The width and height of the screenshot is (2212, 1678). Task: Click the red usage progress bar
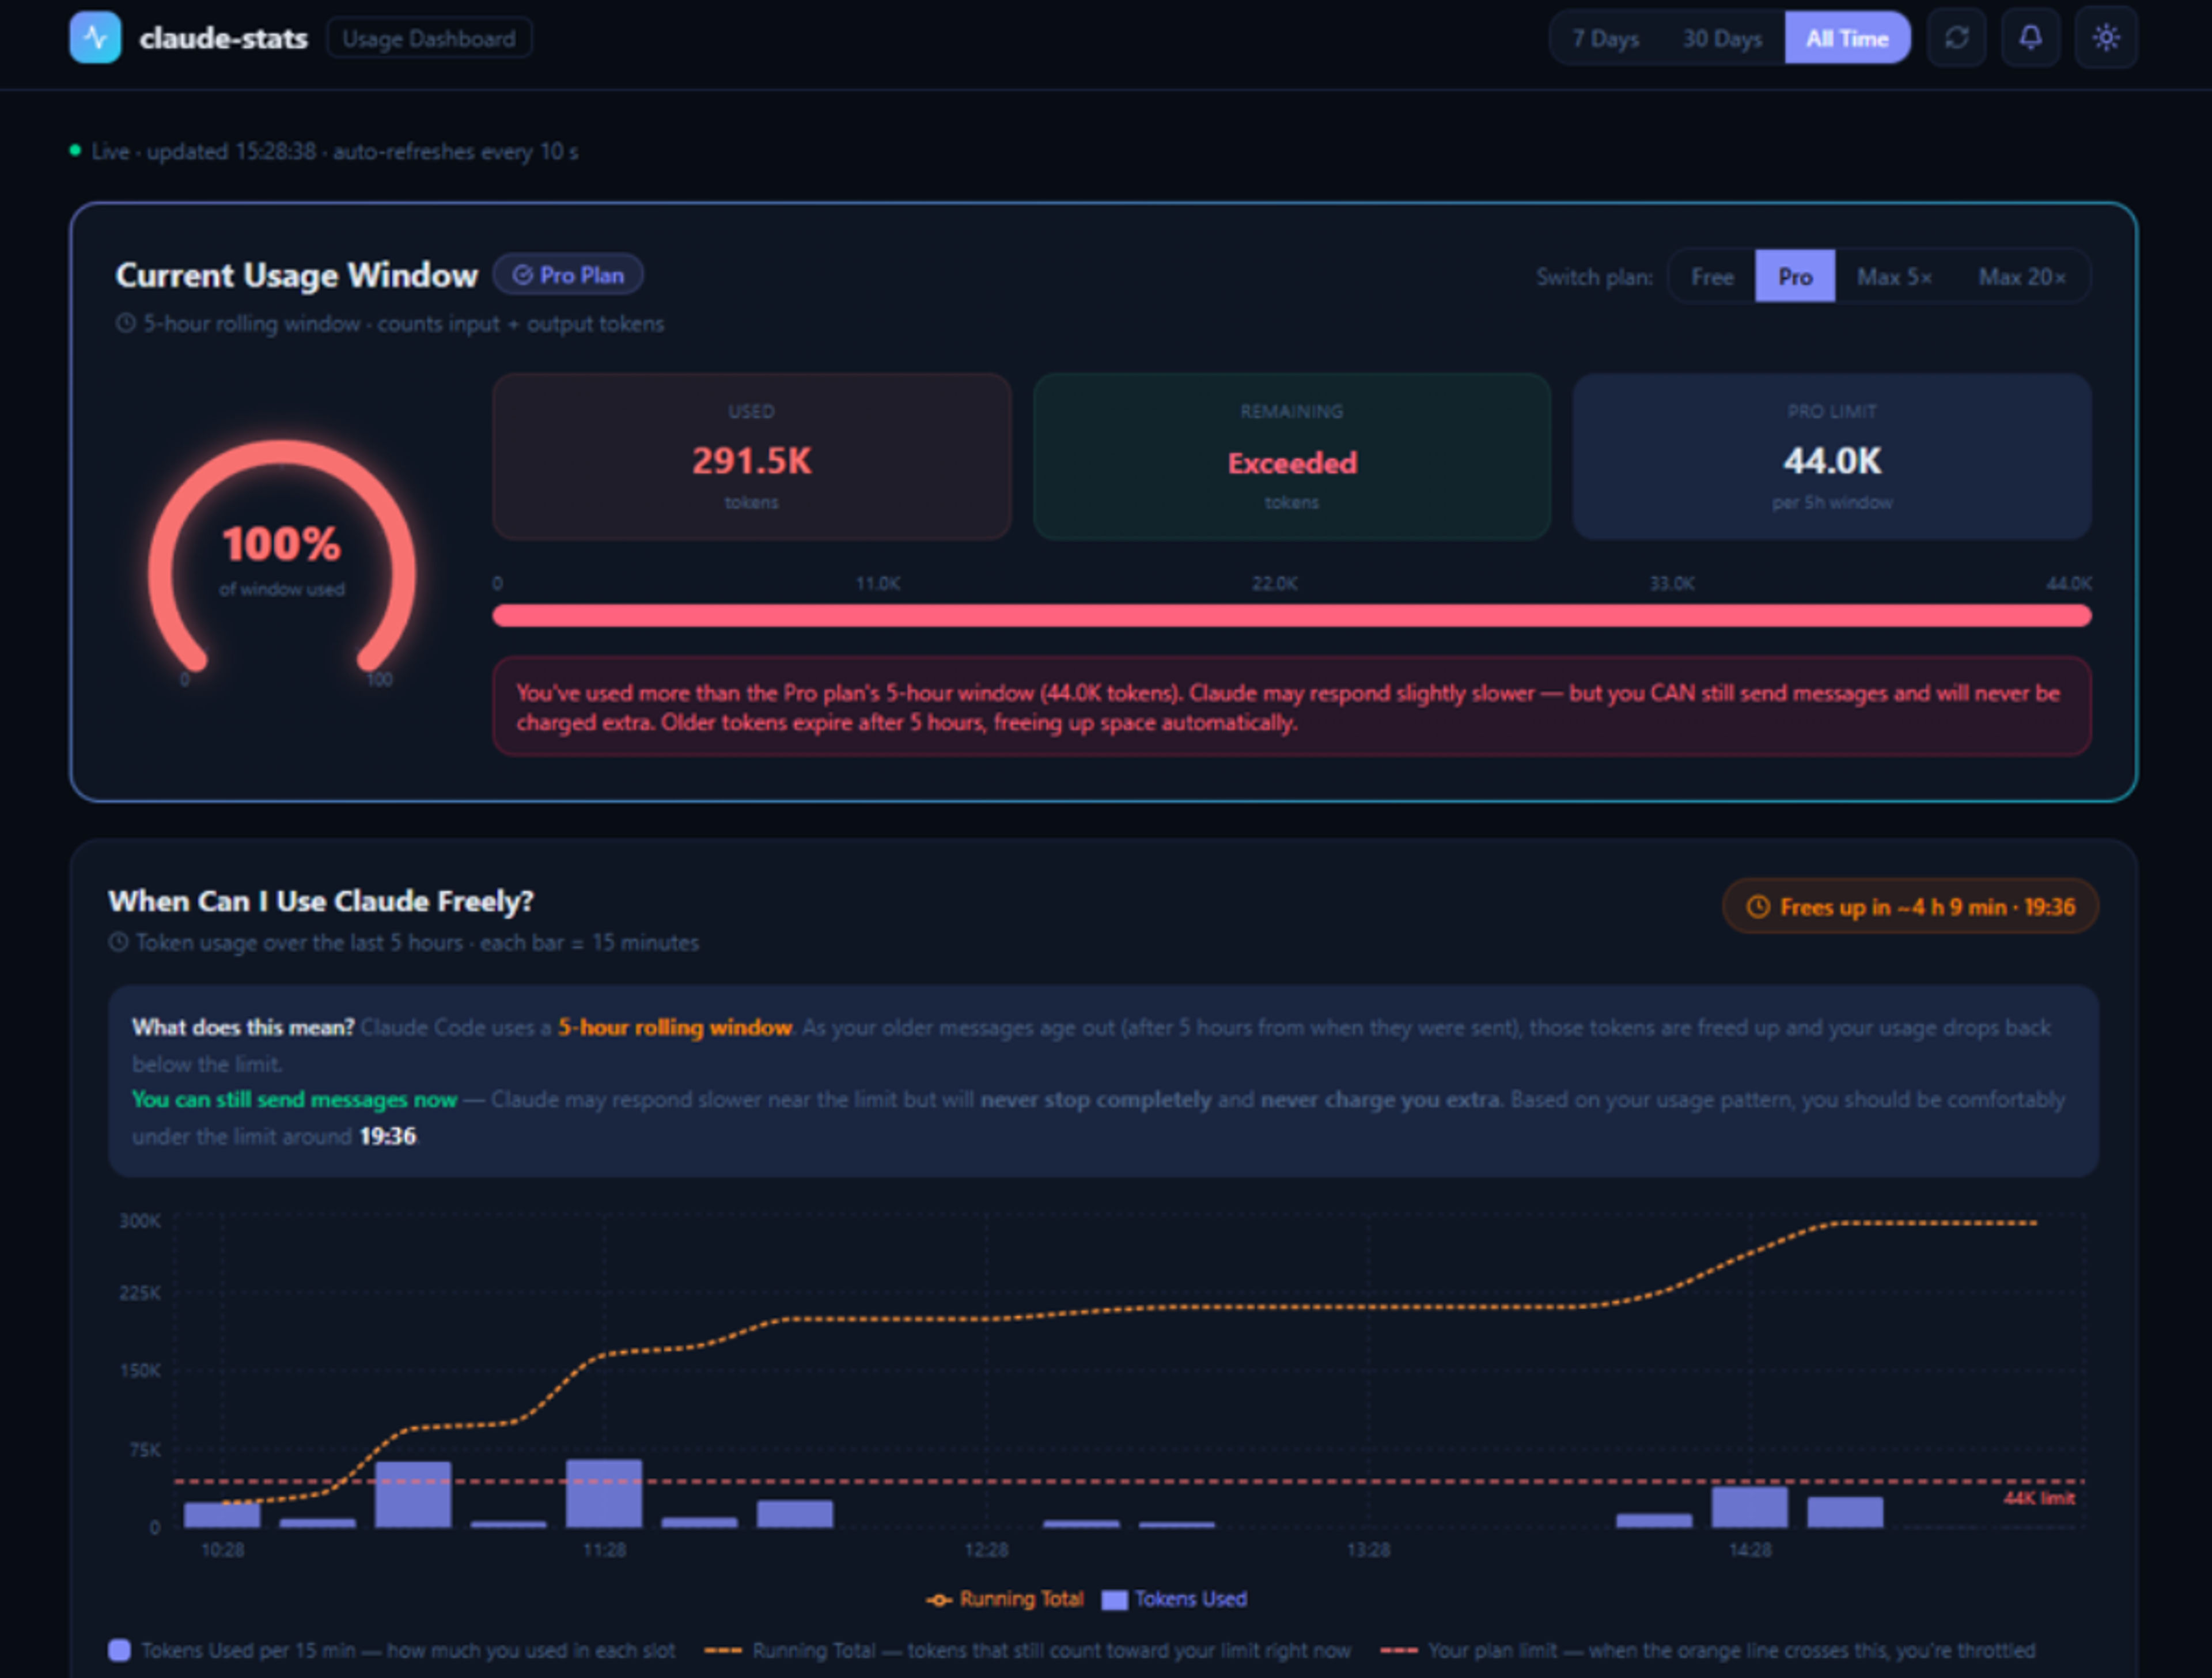[1292, 615]
